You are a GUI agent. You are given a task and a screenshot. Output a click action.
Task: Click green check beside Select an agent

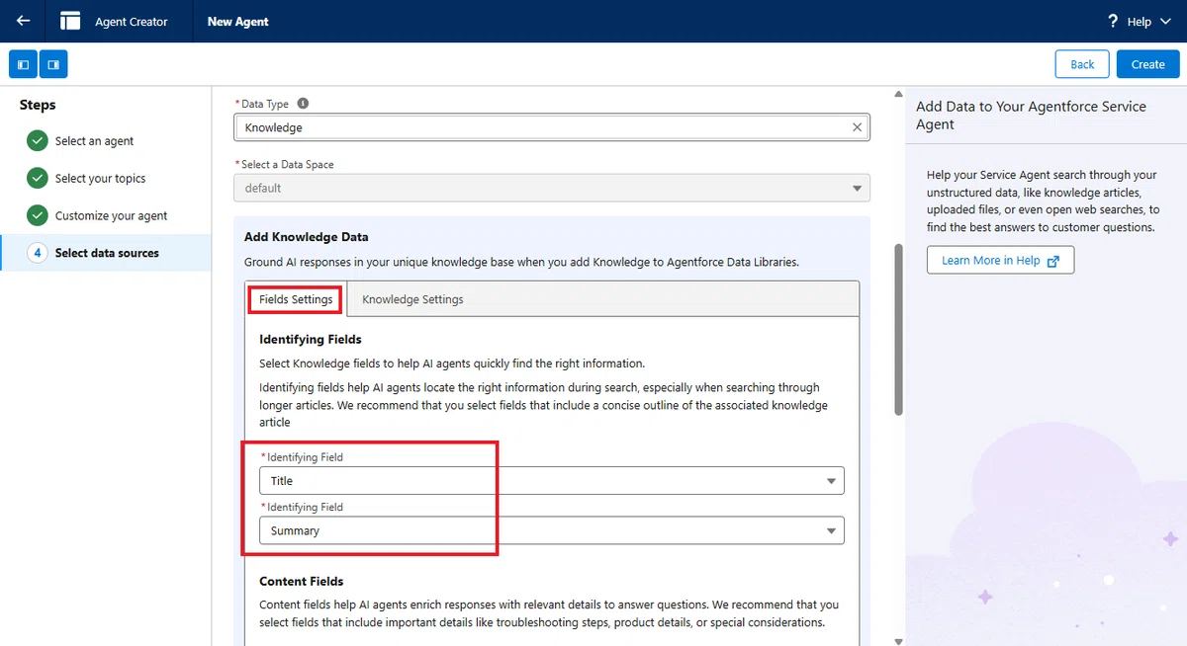click(x=38, y=140)
